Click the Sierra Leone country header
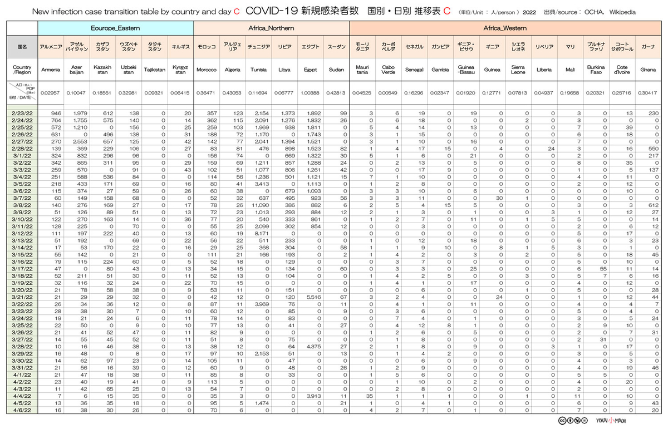Viewport: 668px width, 429px height. click(x=518, y=70)
